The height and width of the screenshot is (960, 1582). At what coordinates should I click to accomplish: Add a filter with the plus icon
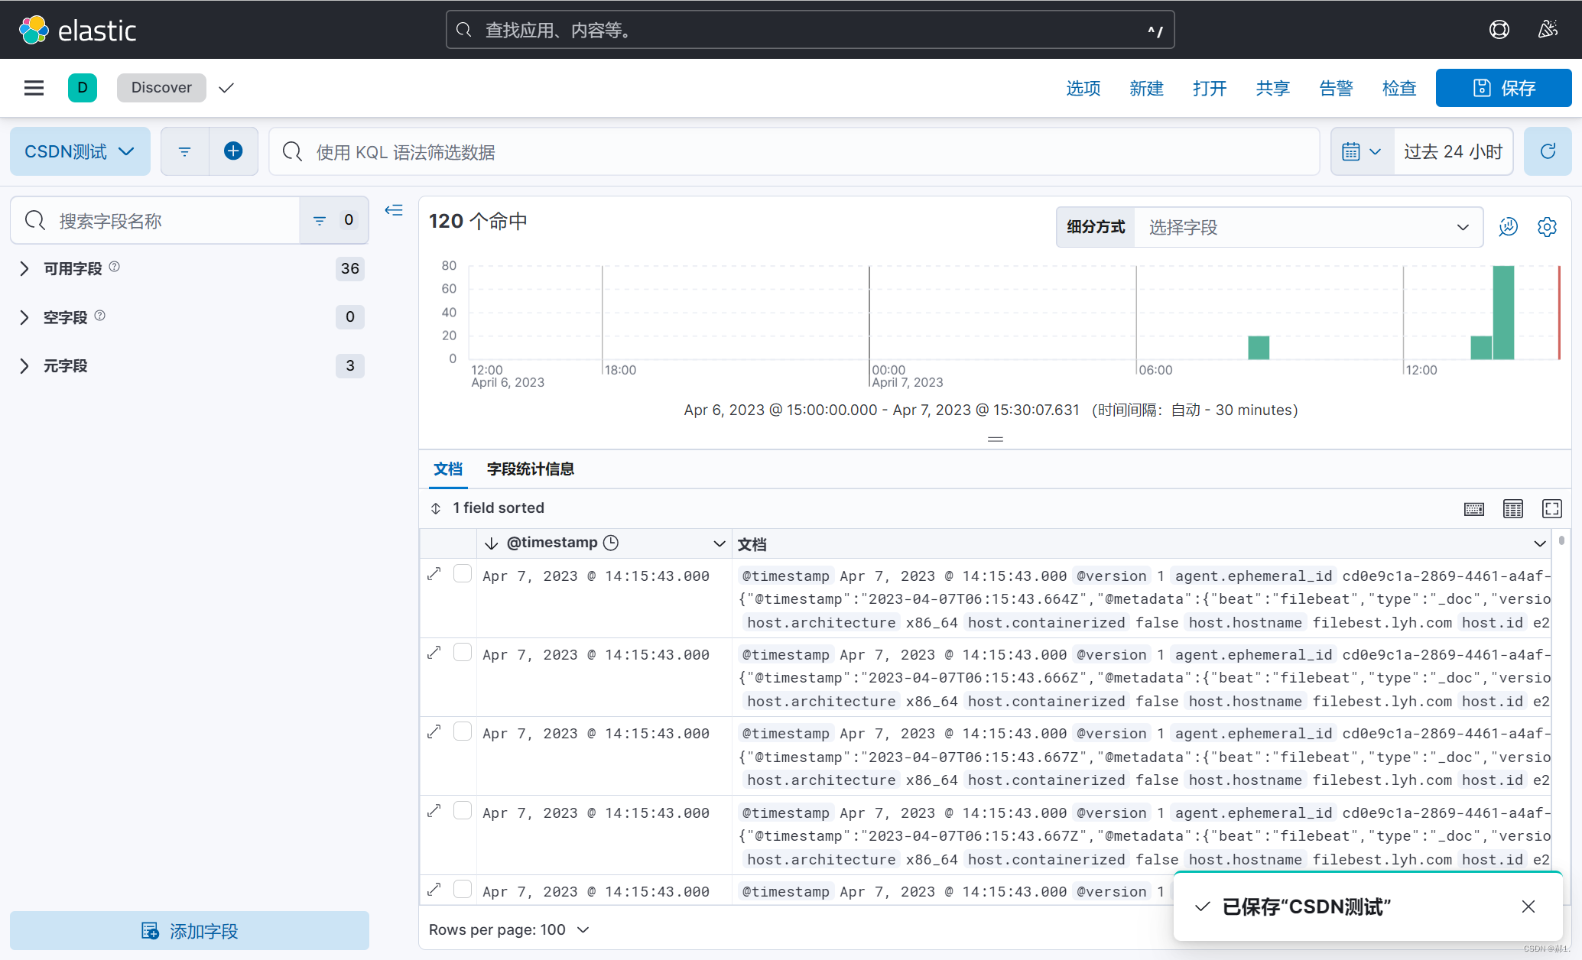(x=233, y=151)
